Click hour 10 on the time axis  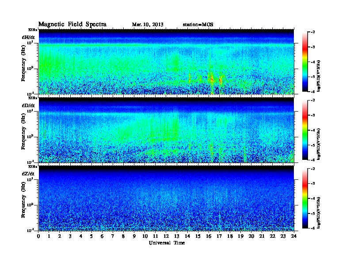pyautogui.click(x=145, y=236)
